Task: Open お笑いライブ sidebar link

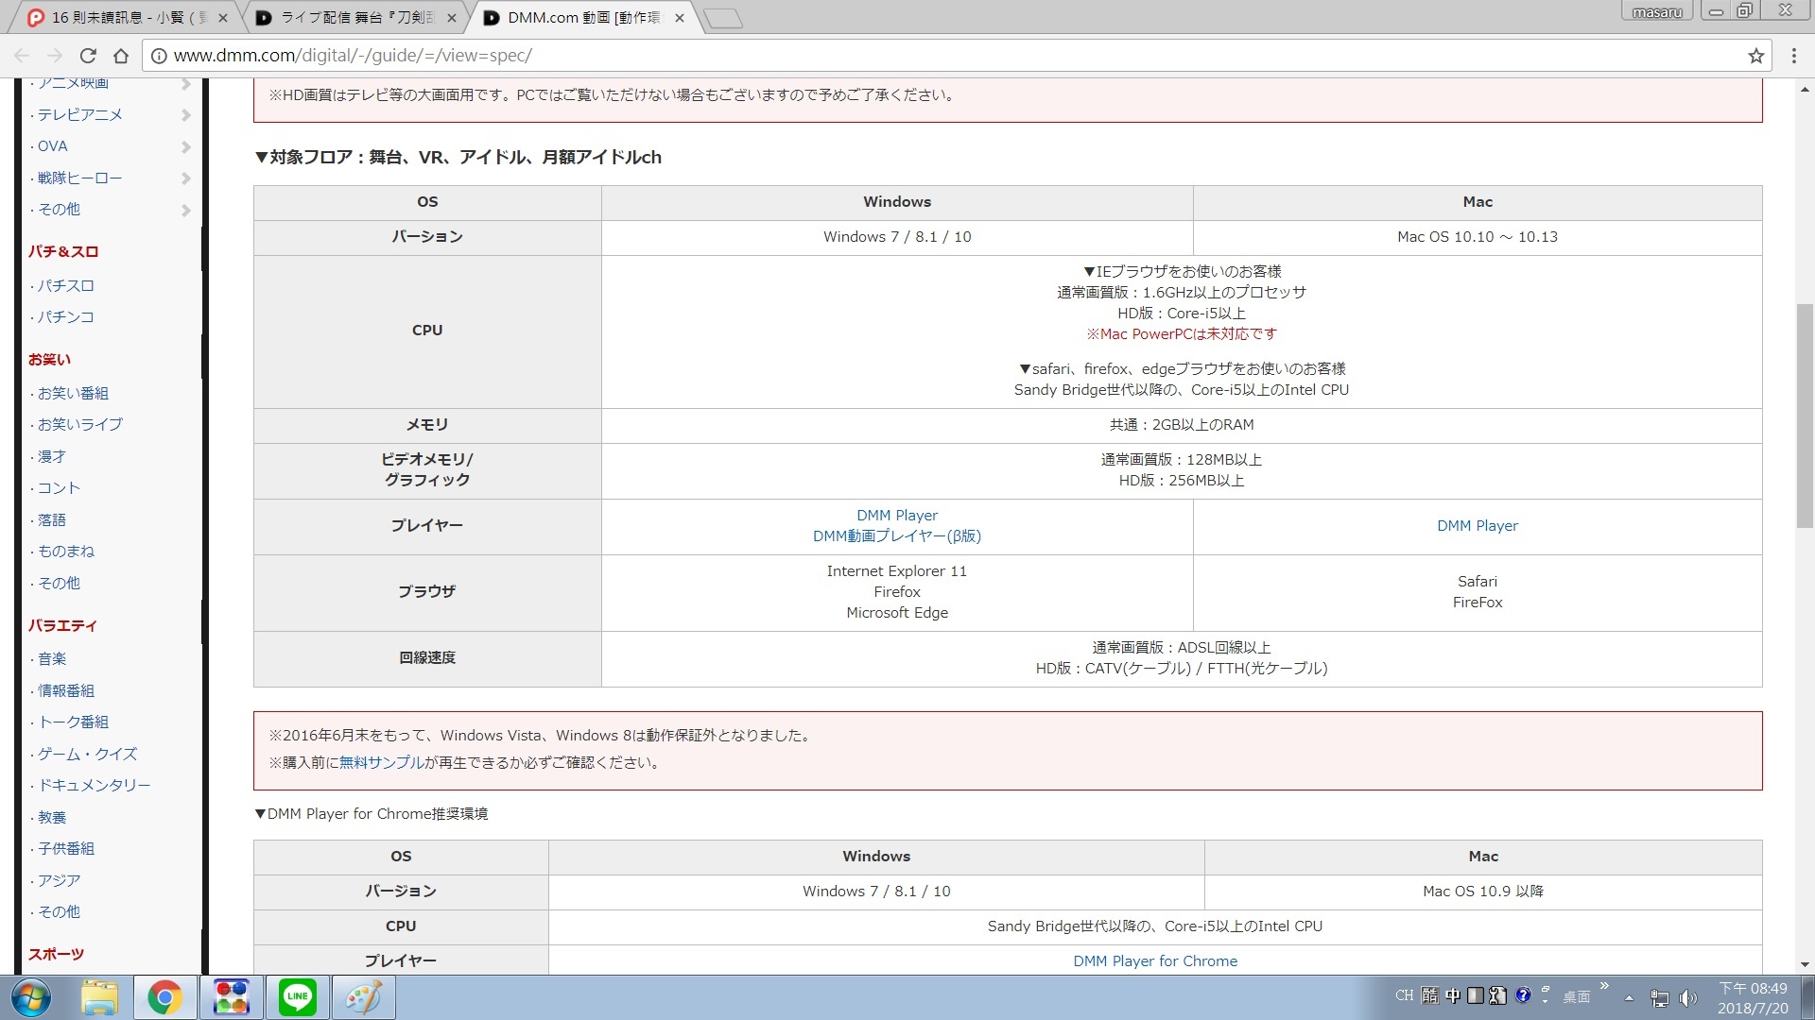Action: (x=80, y=424)
